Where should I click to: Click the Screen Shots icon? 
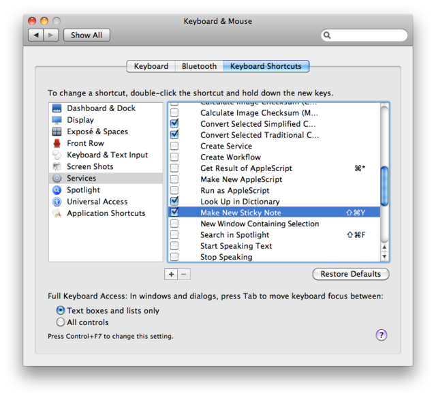tap(57, 166)
